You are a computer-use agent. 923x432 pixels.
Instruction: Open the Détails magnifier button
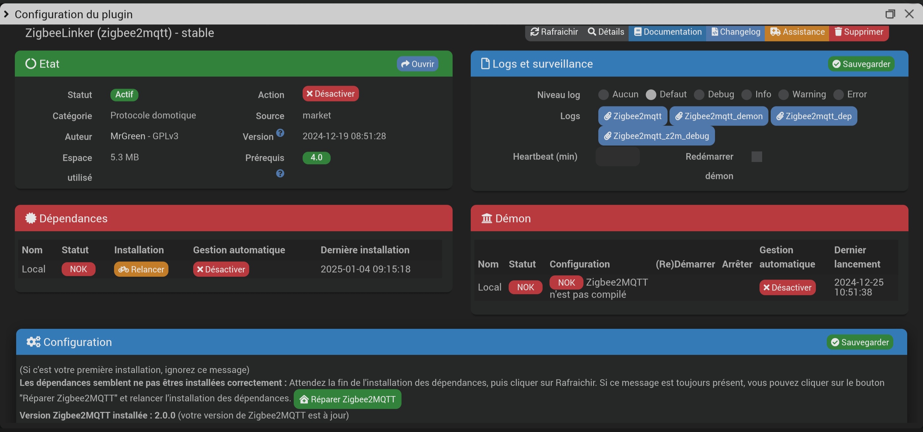tap(606, 32)
